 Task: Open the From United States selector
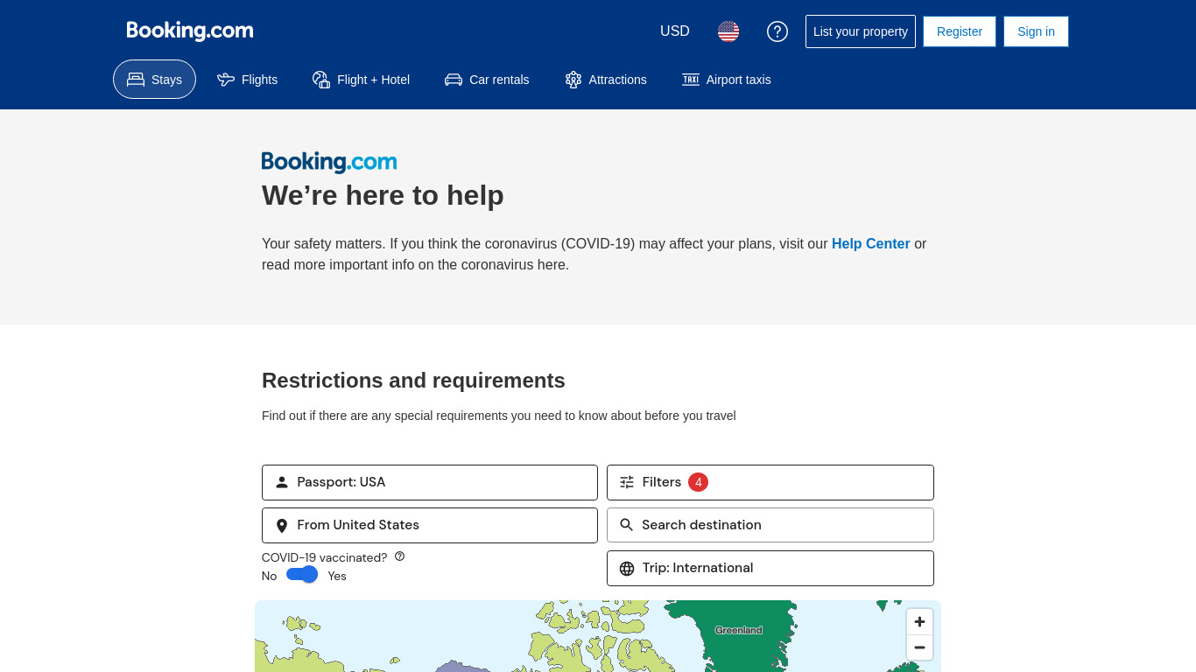(430, 525)
